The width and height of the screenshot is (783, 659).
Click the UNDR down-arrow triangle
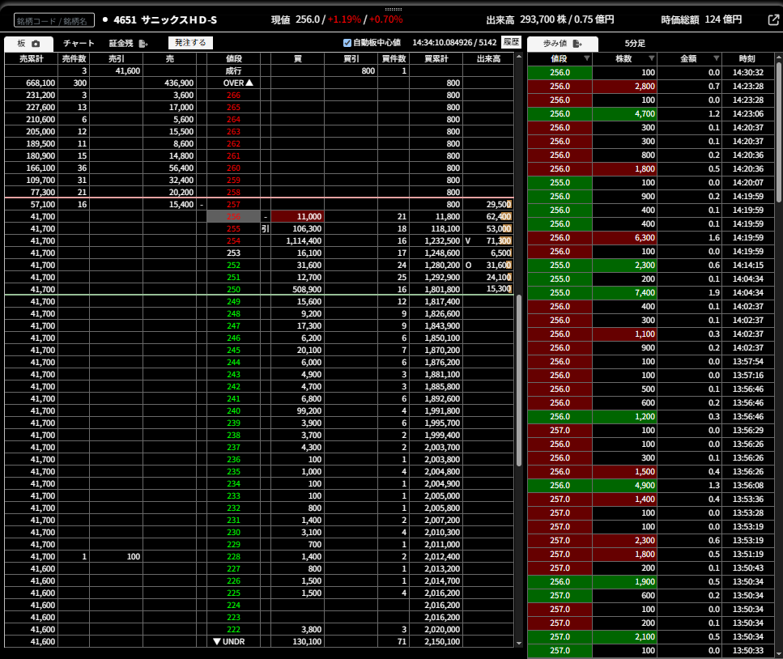pos(217,641)
